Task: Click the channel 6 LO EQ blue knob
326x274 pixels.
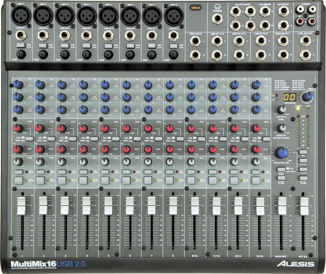Action: [x=126, y=110]
